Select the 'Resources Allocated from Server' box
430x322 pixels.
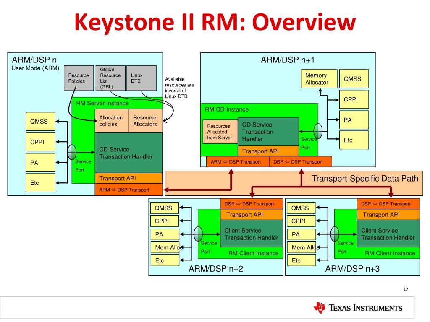[x=220, y=132]
